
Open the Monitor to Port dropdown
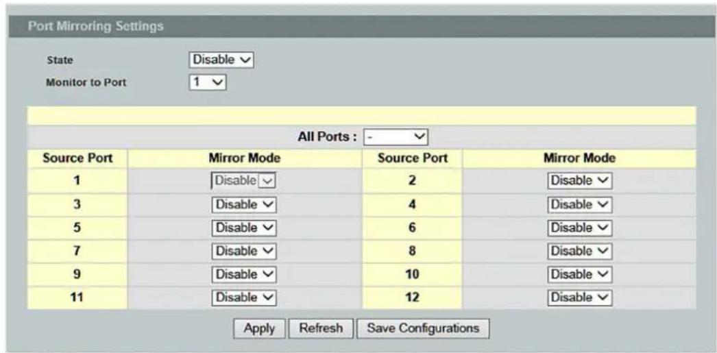click(208, 83)
